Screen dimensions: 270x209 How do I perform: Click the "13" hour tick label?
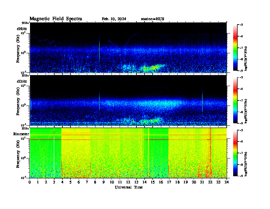pyautogui.click(x=136, y=182)
